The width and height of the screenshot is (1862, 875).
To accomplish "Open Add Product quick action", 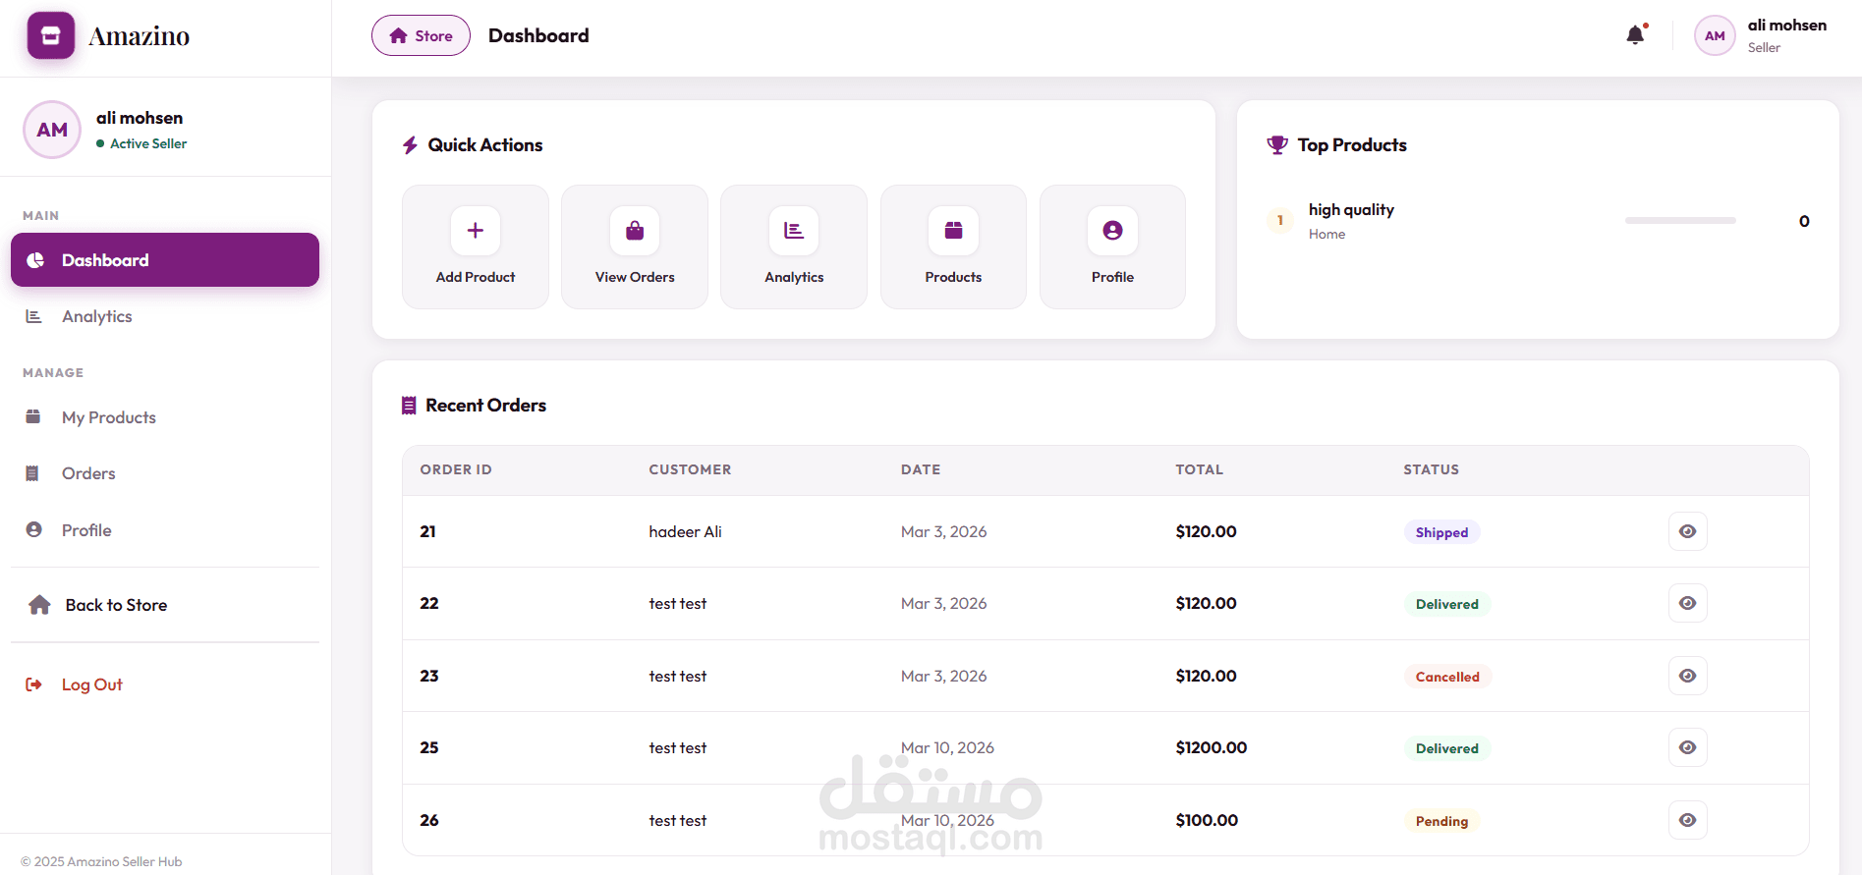I will [x=476, y=246].
